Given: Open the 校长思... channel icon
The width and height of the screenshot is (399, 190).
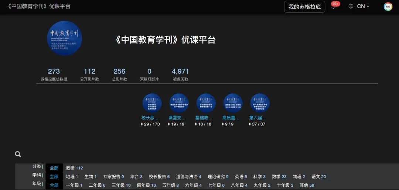Looking at the screenshot, I should click(x=152, y=103).
